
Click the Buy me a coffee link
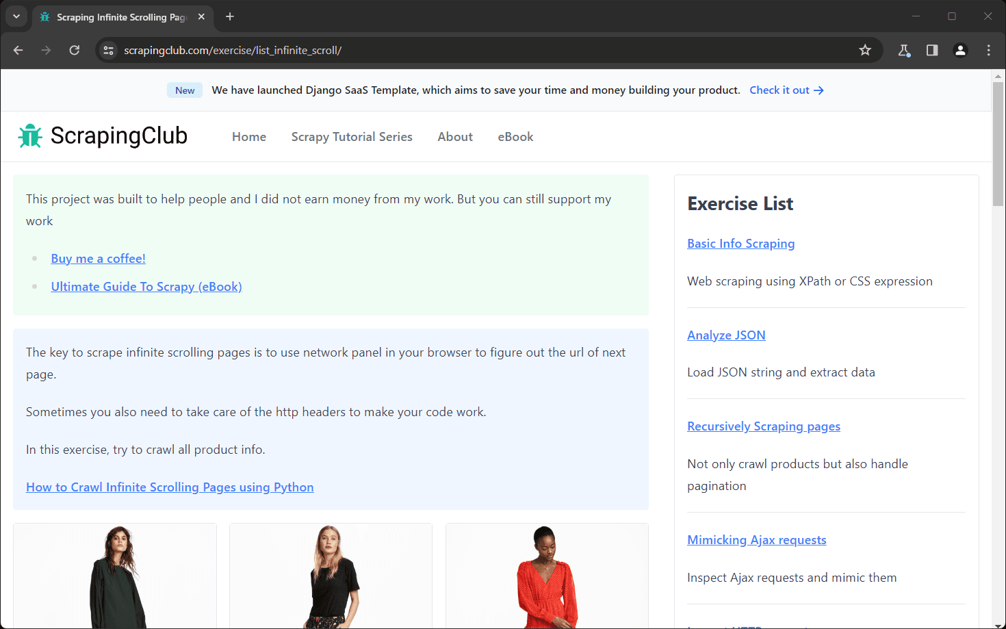click(x=99, y=259)
